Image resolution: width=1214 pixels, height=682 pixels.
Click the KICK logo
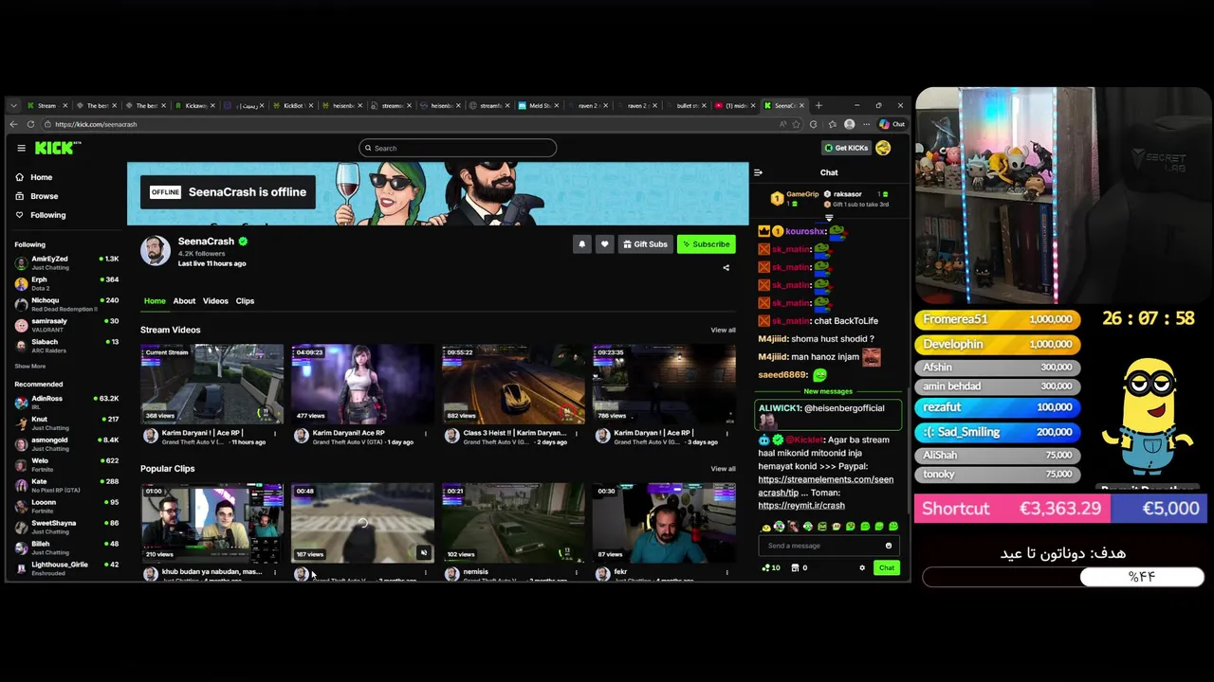(58, 148)
